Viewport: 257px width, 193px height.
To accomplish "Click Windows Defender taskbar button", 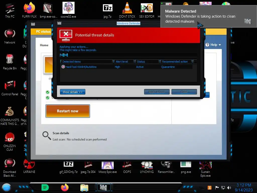I will tap(104, 187).
